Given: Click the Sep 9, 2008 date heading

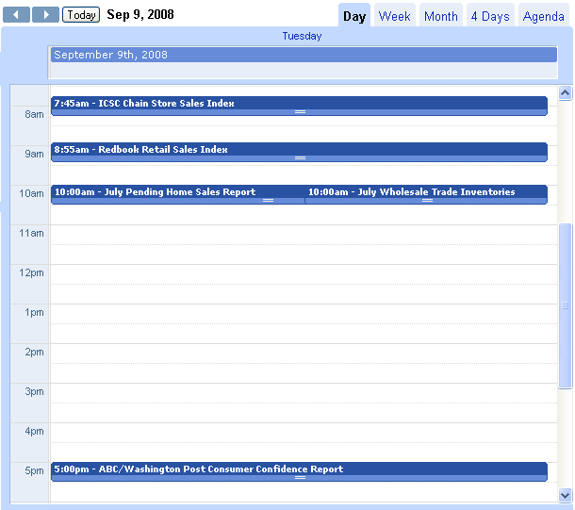Looking at the screenshot, I should coord(140,15).
